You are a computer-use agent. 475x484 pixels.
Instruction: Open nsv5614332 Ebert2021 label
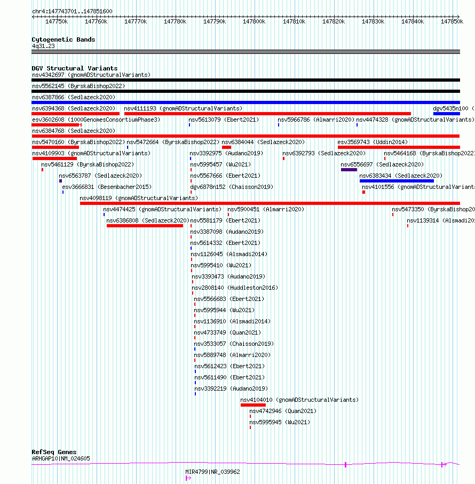225,243
